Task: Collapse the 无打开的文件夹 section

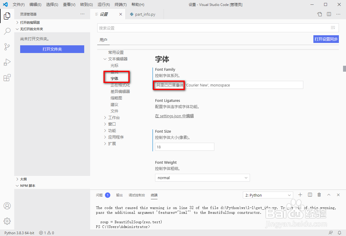Action: coord(52,29)
